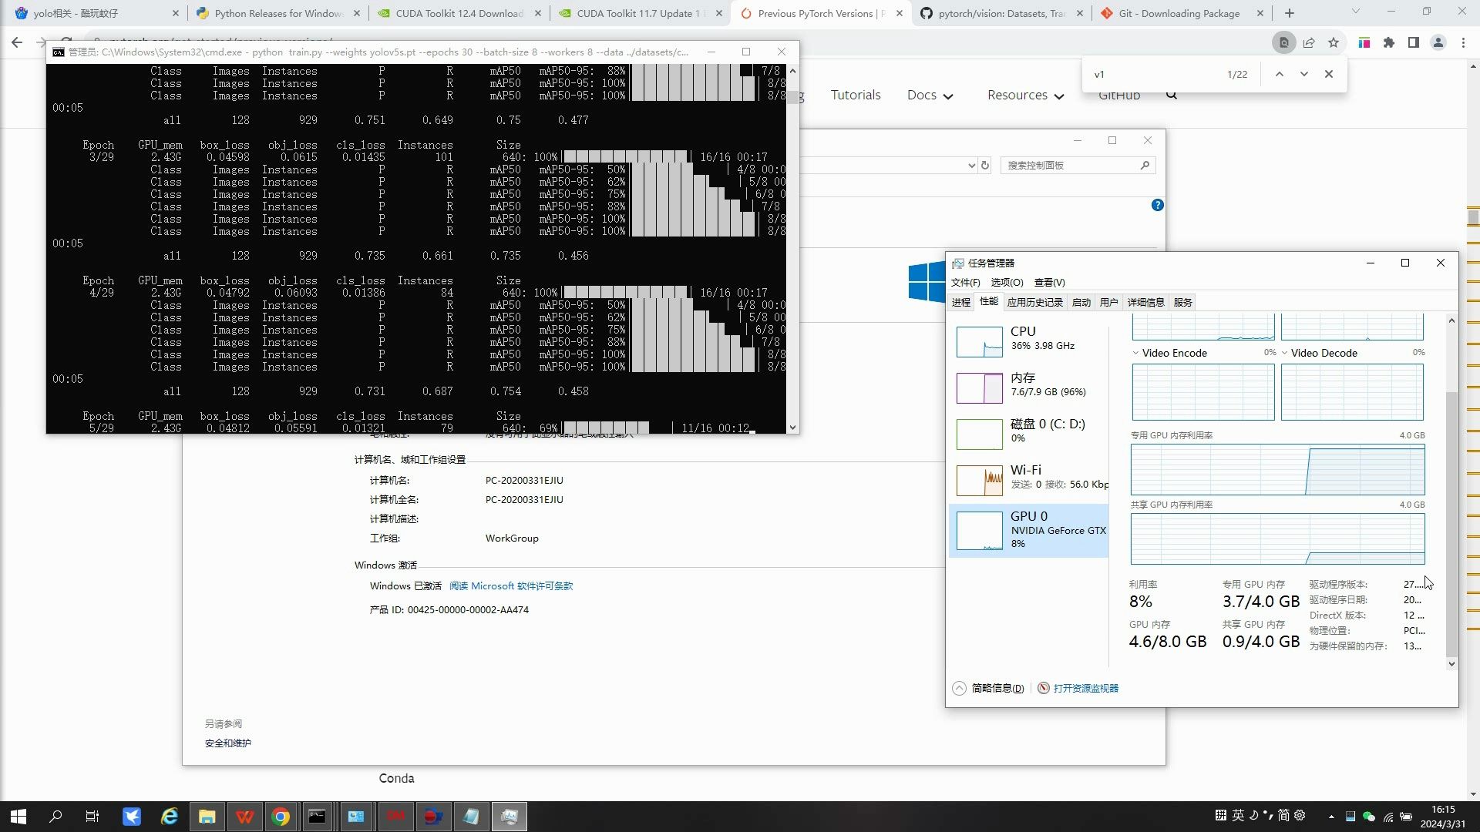Open Chrome extensions puzzle icon
Viewport: 1480px width, 832px height.
(1389, 43)
